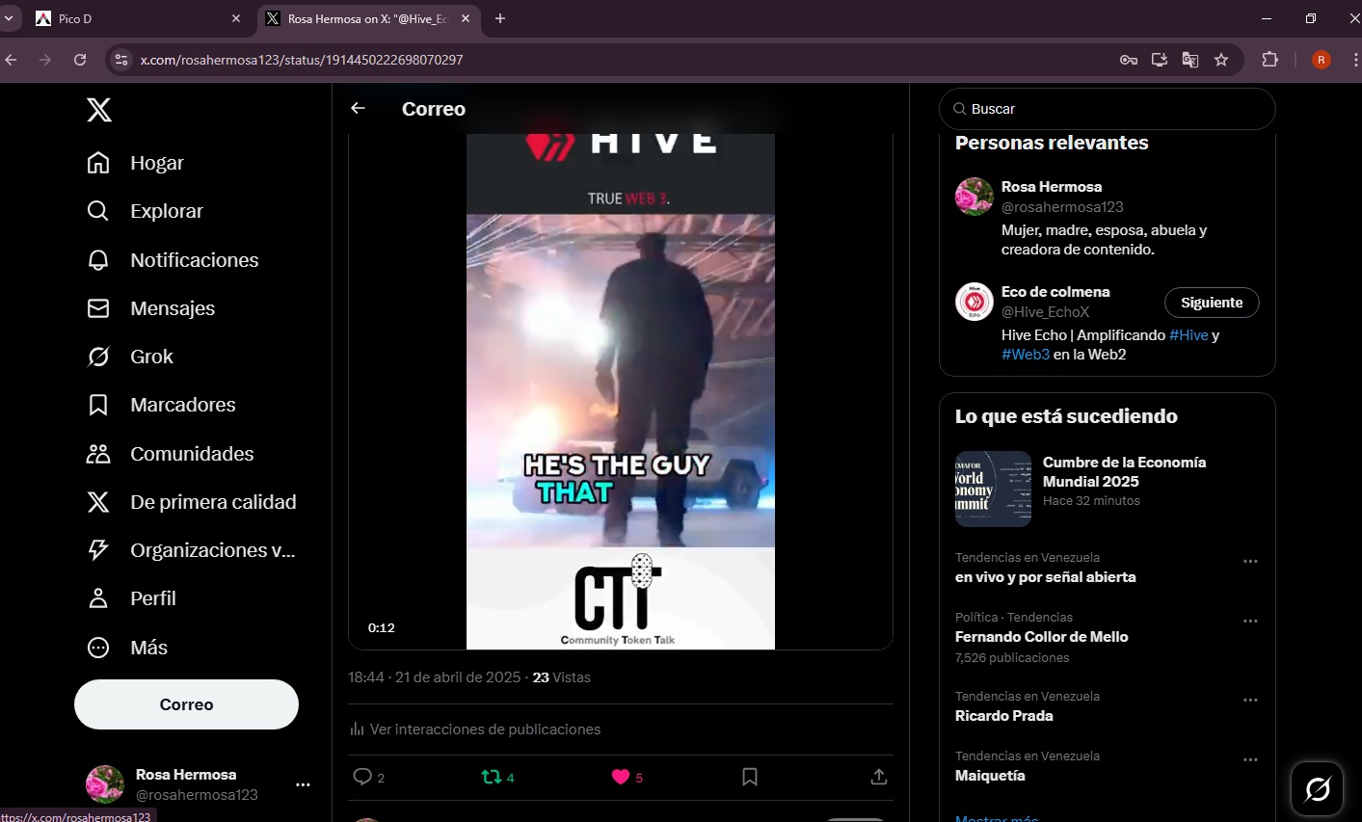Open more options for Maiquetía trend
Image resolution: width=1362 pixels, height=822 pixels.
coord(1250,759)
